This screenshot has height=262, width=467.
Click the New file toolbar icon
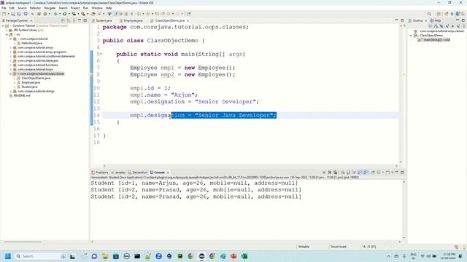4,14
